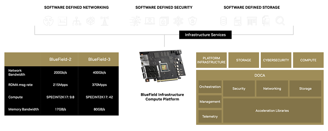The height and width of the screenshot is (131, 328).
Task: Click the radio tower antenna icon
Action: click(105, 21)
